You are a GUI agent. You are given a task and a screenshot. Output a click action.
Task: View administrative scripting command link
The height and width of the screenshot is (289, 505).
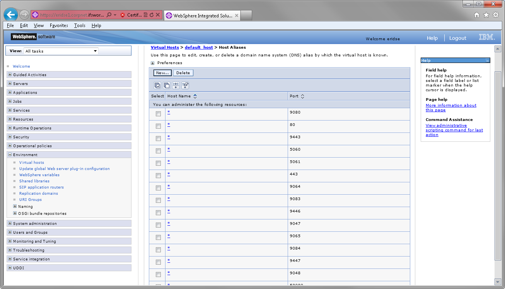pos(454,130)
